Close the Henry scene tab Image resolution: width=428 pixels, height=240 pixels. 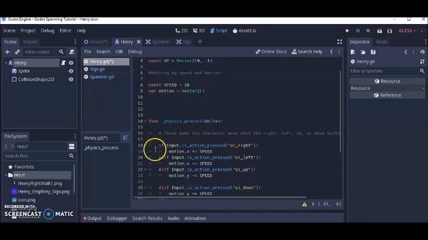[x=138, y=41]
